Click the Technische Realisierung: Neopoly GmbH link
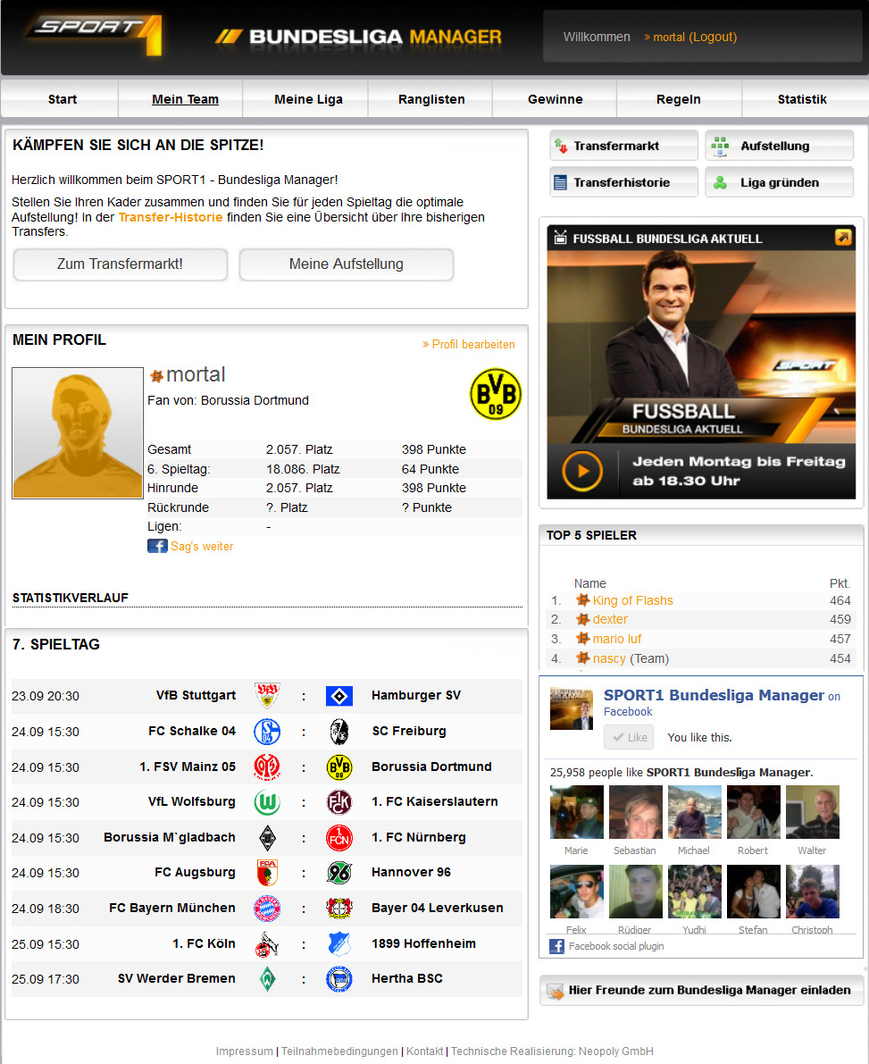This screenshot has width=869, height=1064. point(552,1051)
